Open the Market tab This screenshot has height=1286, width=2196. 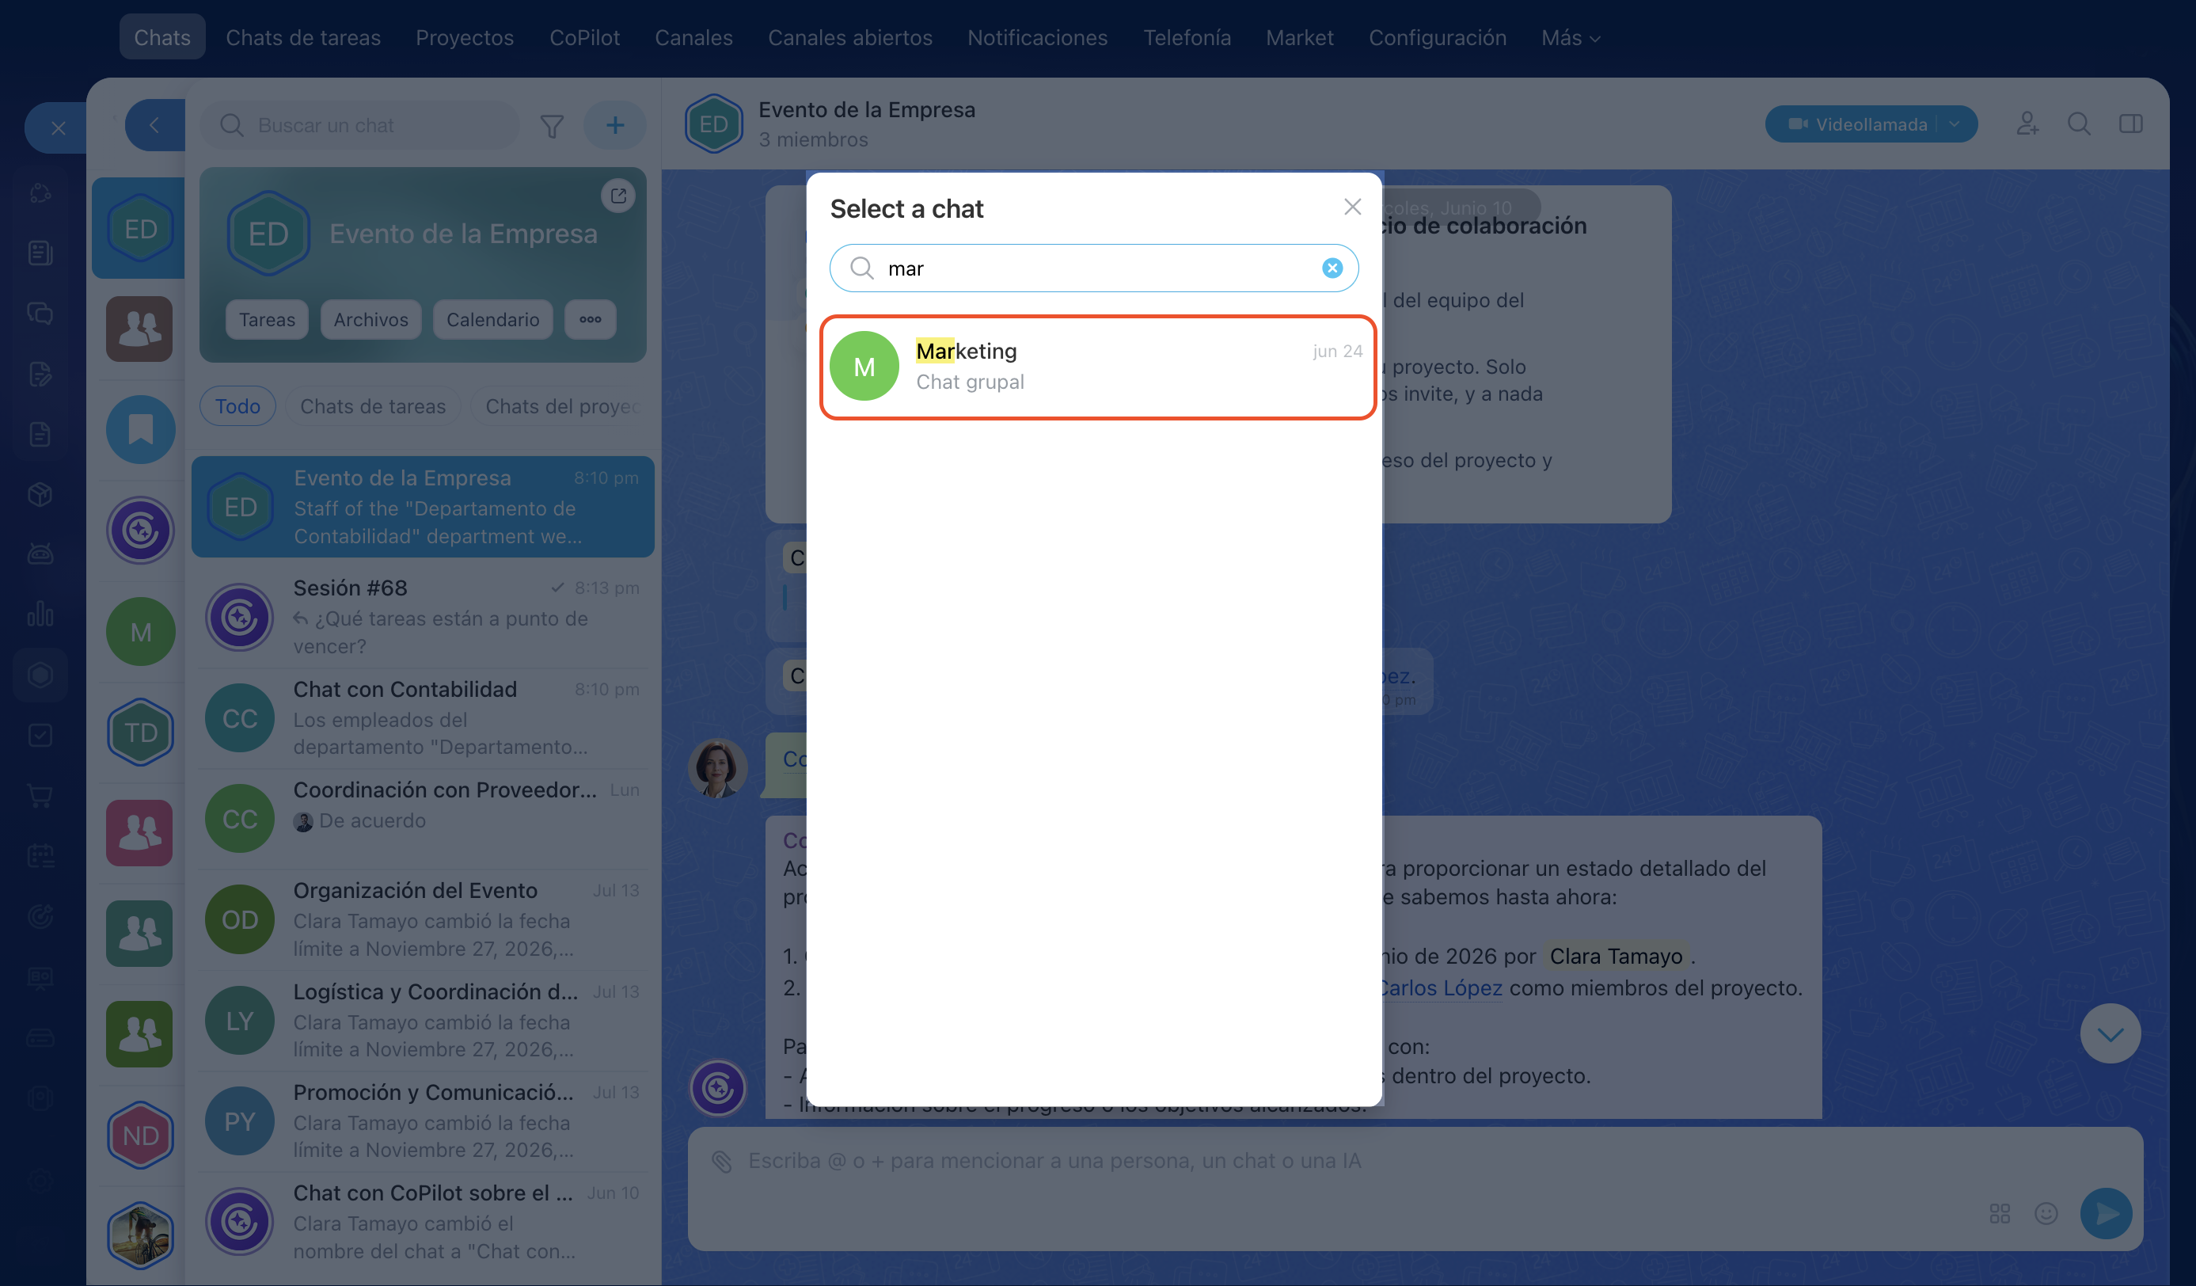pyautogui.click(x=1299, y=37)
